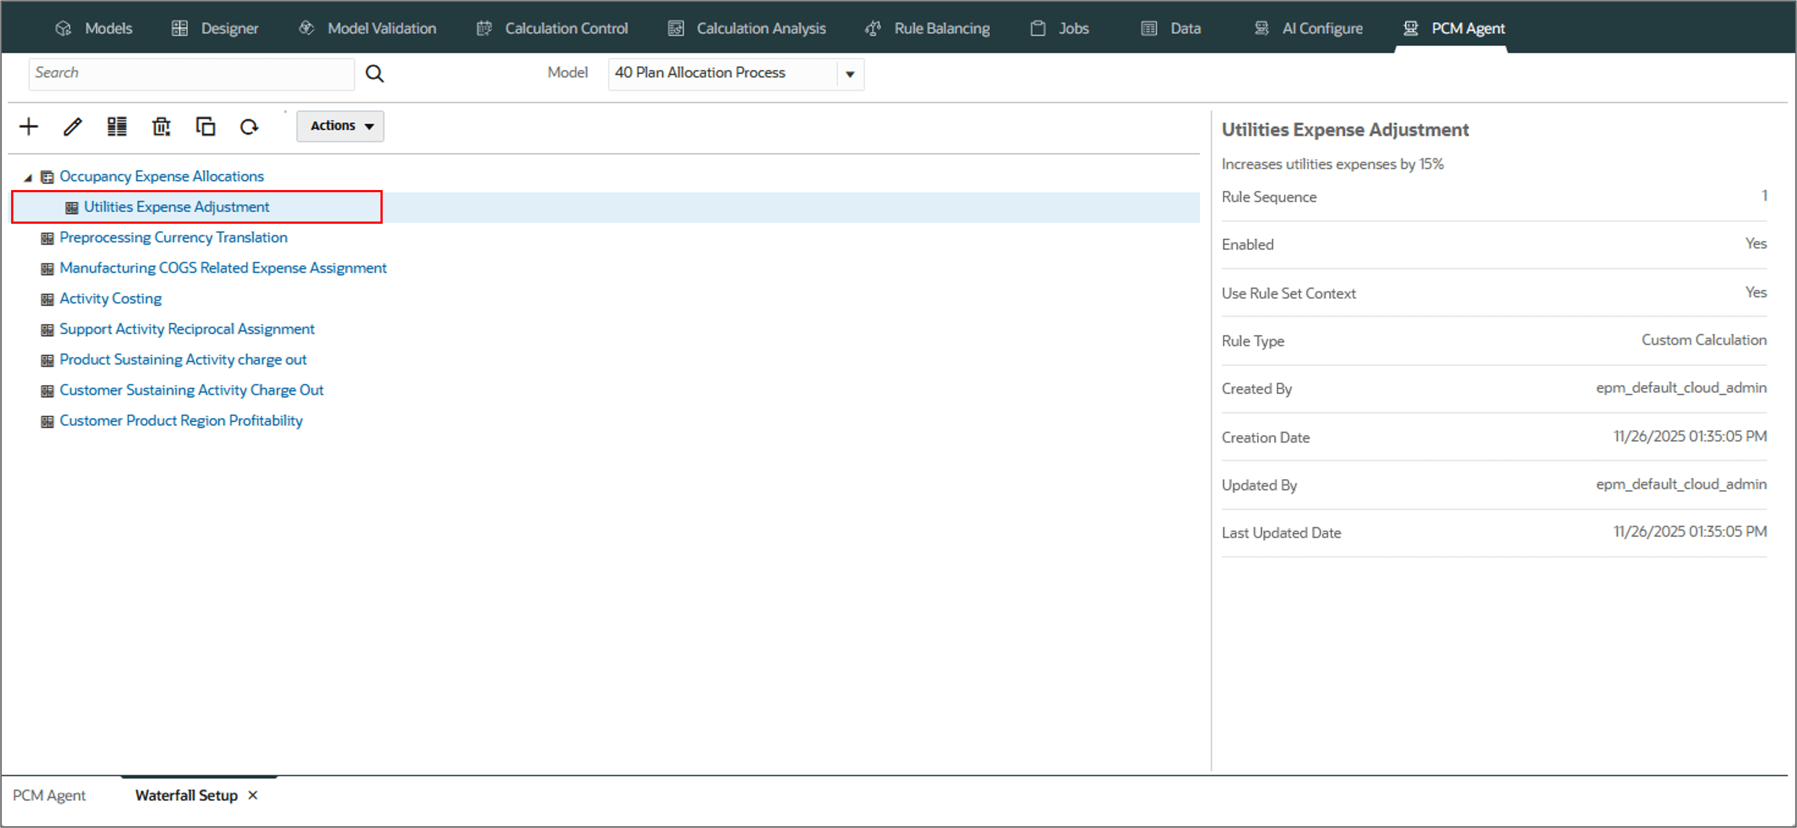Click the delete trash icon in toolbar

pyautogui.click(x=161, y=126)
